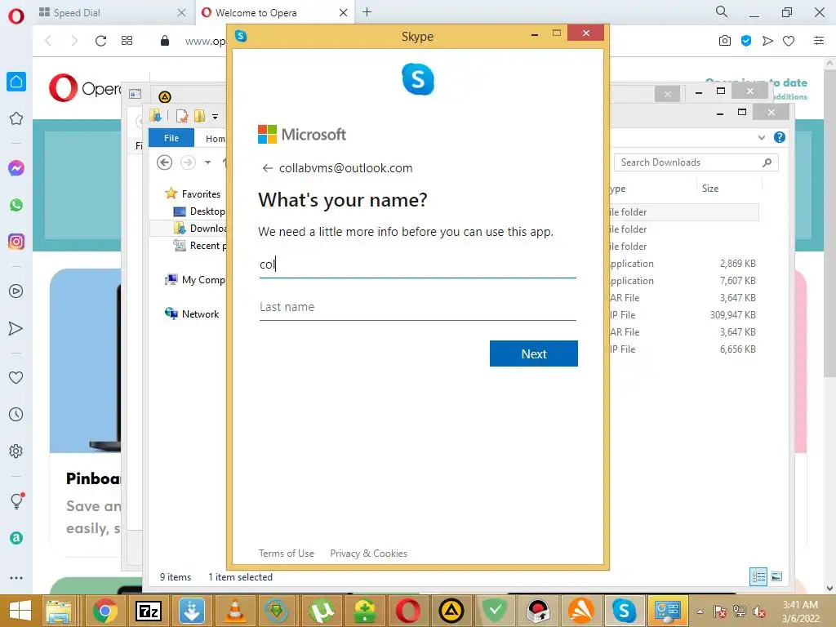Open My Flow arrow in the Opera sidebar

pyautogui.click(x=16, y=328)
